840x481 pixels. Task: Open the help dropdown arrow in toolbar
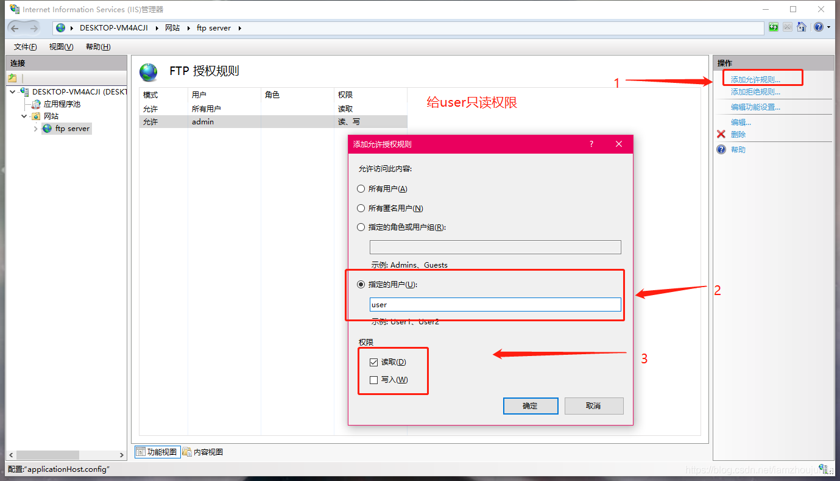click(x=829, y=27)
